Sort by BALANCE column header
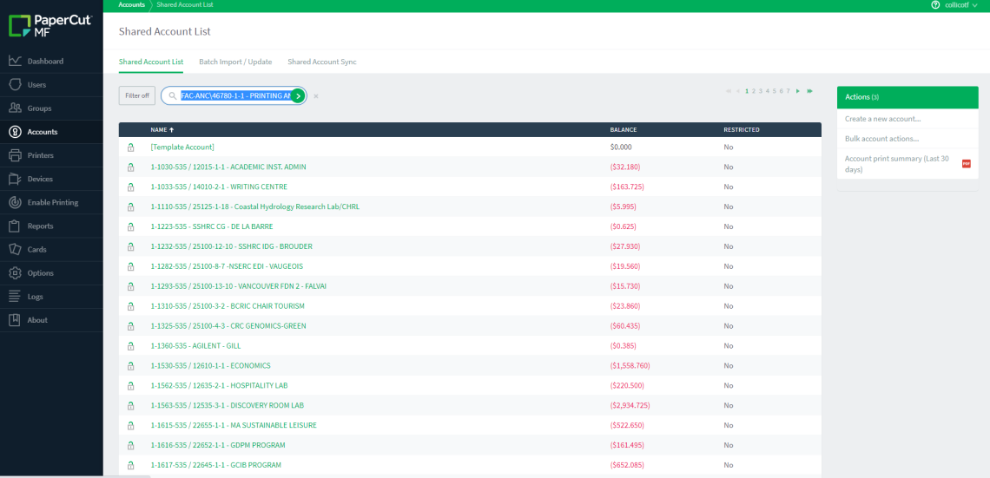Viewport: 990px width, 478px height. coord(624,130)
